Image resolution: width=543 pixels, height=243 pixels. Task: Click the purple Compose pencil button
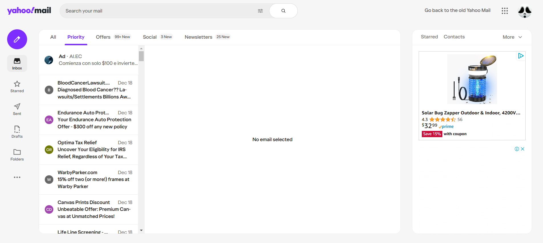pos(17,39)
